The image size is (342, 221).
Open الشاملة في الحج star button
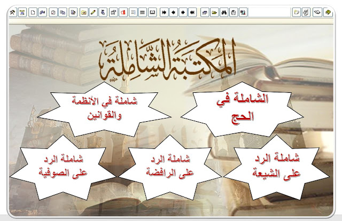[242, 109]
